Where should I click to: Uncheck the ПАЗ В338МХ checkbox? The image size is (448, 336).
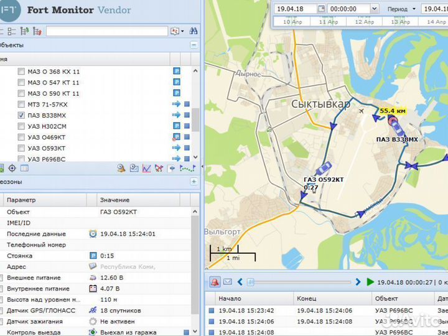point(21,115)
